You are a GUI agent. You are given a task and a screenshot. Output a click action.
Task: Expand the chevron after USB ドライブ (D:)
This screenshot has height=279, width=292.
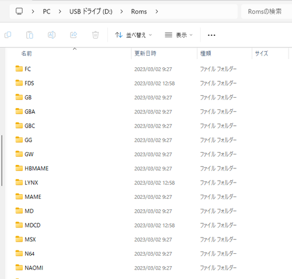(x=121, y=12)
